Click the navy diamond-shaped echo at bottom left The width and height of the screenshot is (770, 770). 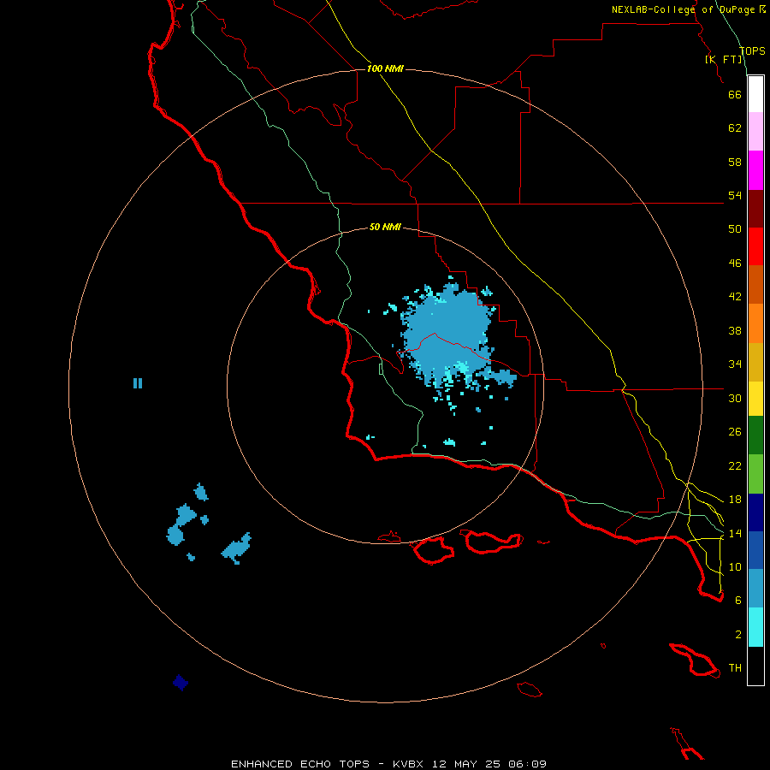[181, 682]
